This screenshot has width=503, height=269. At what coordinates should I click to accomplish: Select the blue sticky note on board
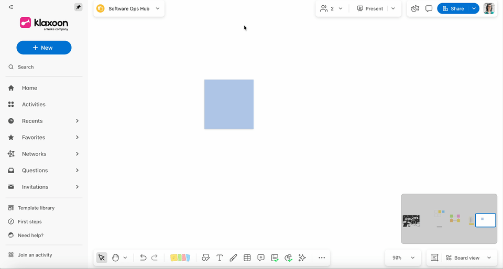(x=229, y=104)
